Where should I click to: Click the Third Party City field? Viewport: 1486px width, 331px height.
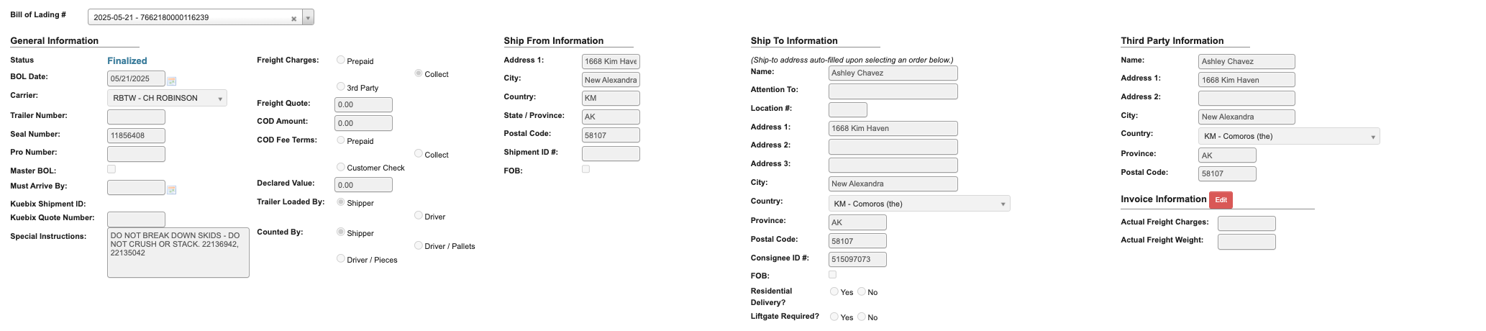1246,117
